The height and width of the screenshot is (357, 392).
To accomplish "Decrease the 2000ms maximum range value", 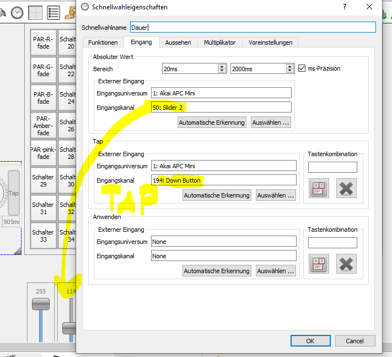I will point(290,71).
